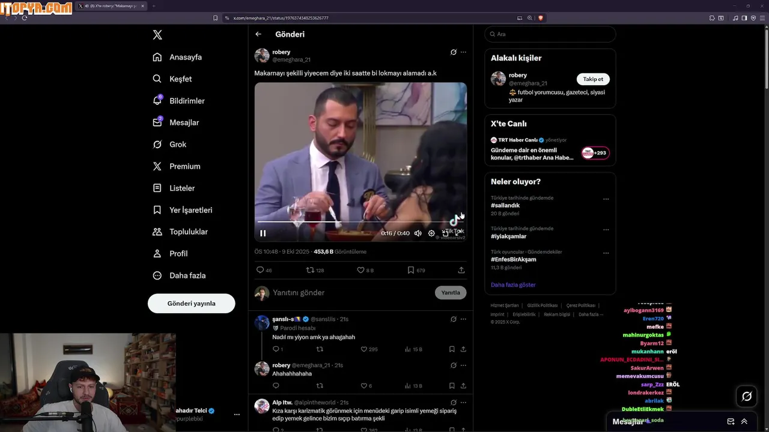Open the X logo home link
The width and height of the screenshot is (769, 432).
tap(157, 35)
